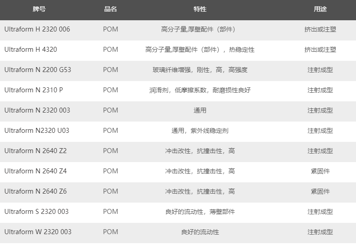Click the 牌号 column header
Image resolution: width=356 pixels, height=249 pixels.
pos(39,9)
